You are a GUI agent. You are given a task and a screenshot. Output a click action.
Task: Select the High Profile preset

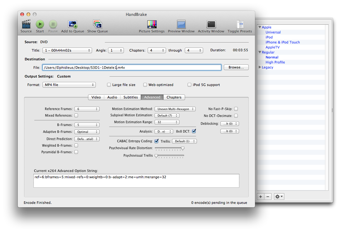pos(275,62)
